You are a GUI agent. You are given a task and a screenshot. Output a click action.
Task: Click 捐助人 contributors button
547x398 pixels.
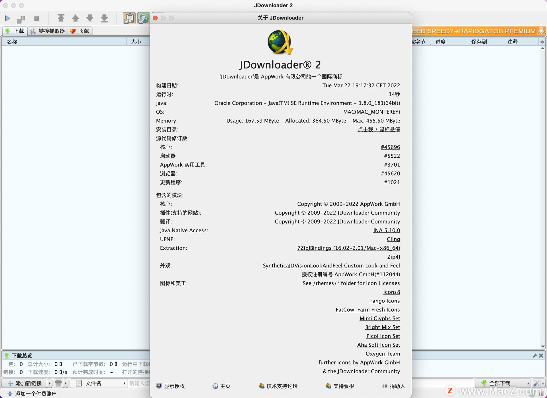pyautogui.click(x=393, y=386)
